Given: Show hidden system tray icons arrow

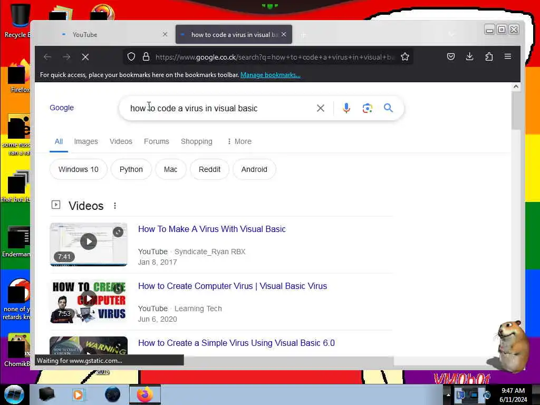Looking at the screenshot, I should tap(448, 394).
